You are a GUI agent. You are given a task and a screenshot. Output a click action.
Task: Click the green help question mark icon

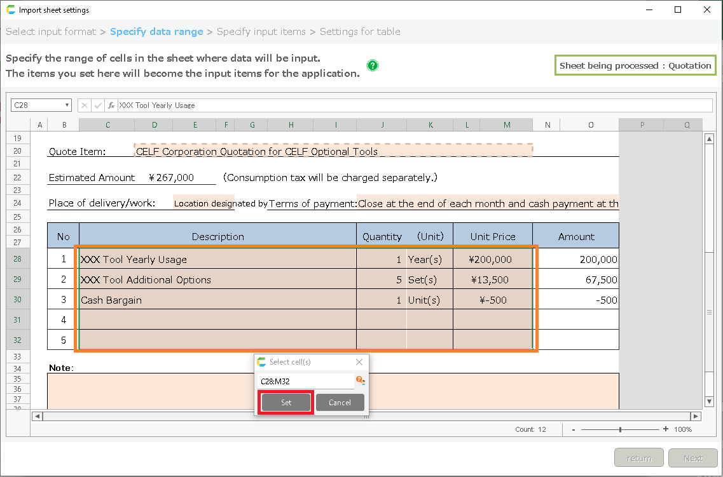(x=373, y=65)
